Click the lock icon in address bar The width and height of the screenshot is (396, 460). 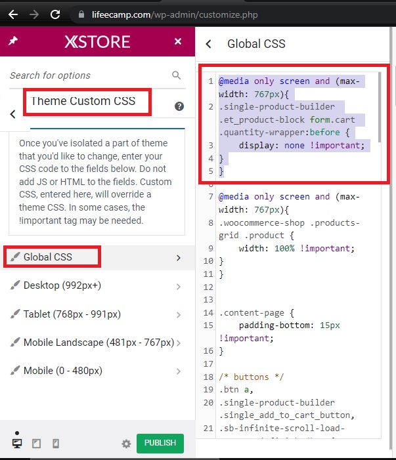pyautogui.click(x=81, y=14)
